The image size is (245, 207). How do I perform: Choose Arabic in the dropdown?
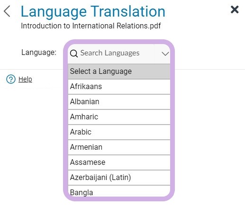119,132
